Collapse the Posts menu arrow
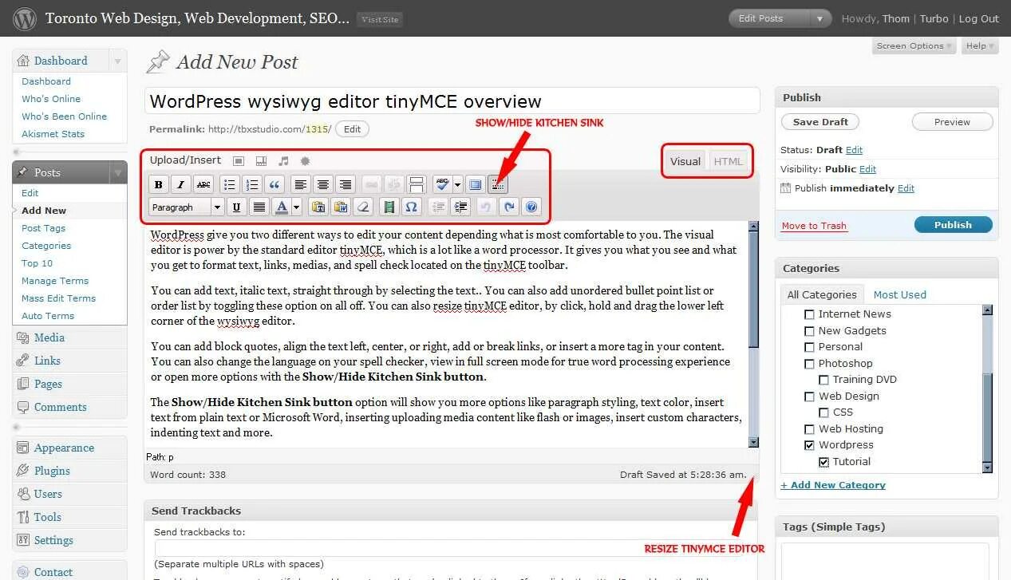This screenshot has height=580, width=1011. (x=117, y=172)
